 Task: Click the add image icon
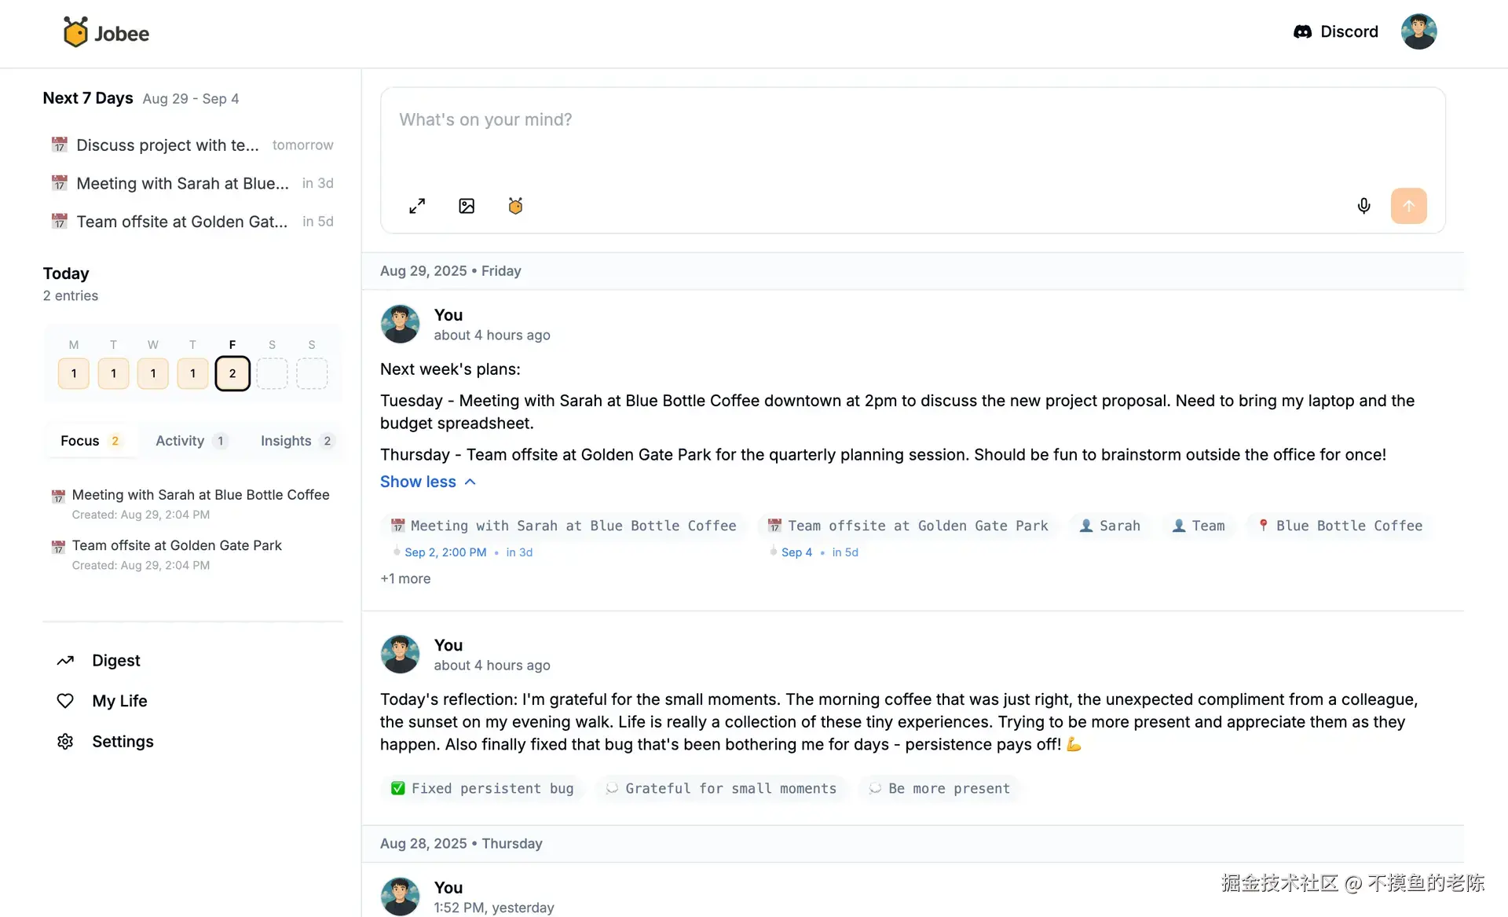(x=467, y=206)
